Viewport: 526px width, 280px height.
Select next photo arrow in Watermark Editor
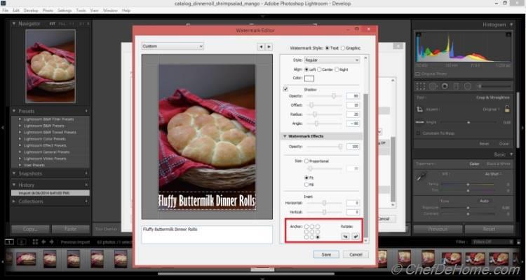point(269,46)
